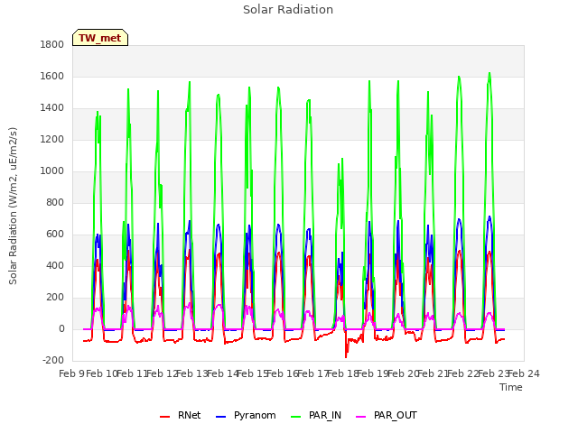Click the TW_met annotation label
This screenshot has width=578, height=433.
(100, 38)
